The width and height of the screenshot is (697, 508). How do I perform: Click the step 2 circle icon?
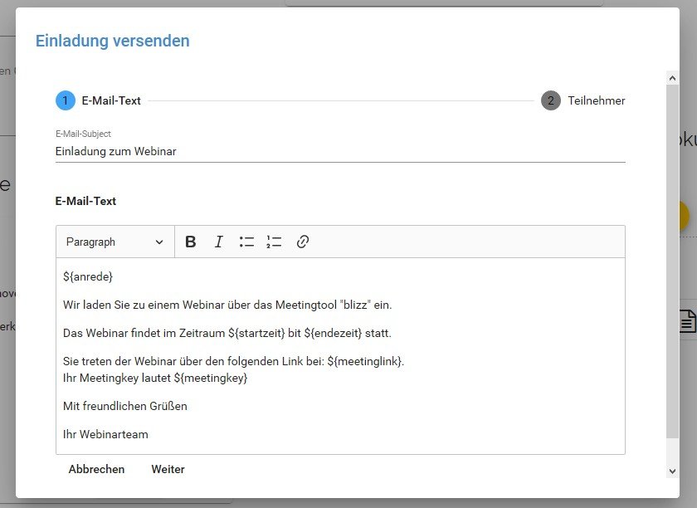click(x=550, y=100)
